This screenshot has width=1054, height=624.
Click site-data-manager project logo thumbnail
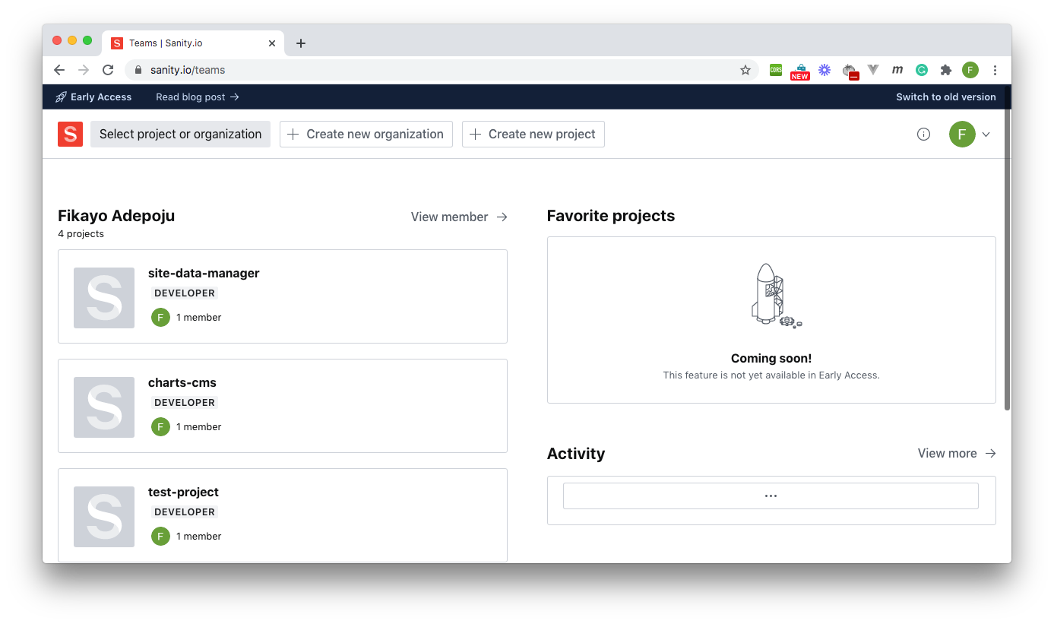tap(104, 298)
